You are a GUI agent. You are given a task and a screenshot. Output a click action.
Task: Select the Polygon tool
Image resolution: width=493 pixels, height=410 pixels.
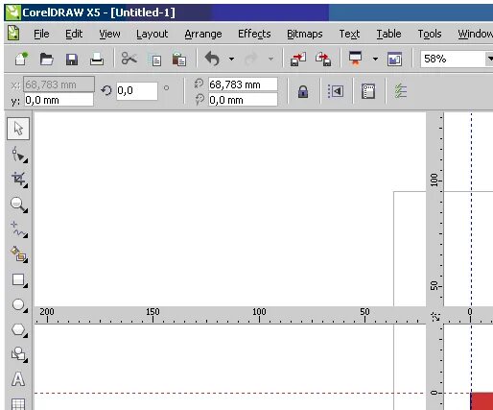pyautogui.click(x=19, y=329)
